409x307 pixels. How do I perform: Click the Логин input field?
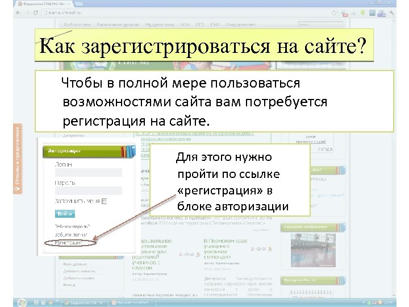click(89, 173)
